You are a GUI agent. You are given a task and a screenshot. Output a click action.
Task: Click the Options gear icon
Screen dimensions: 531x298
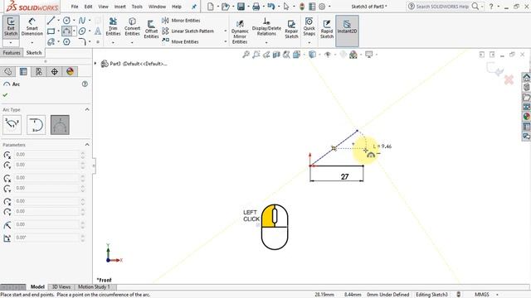pos(322,7)
